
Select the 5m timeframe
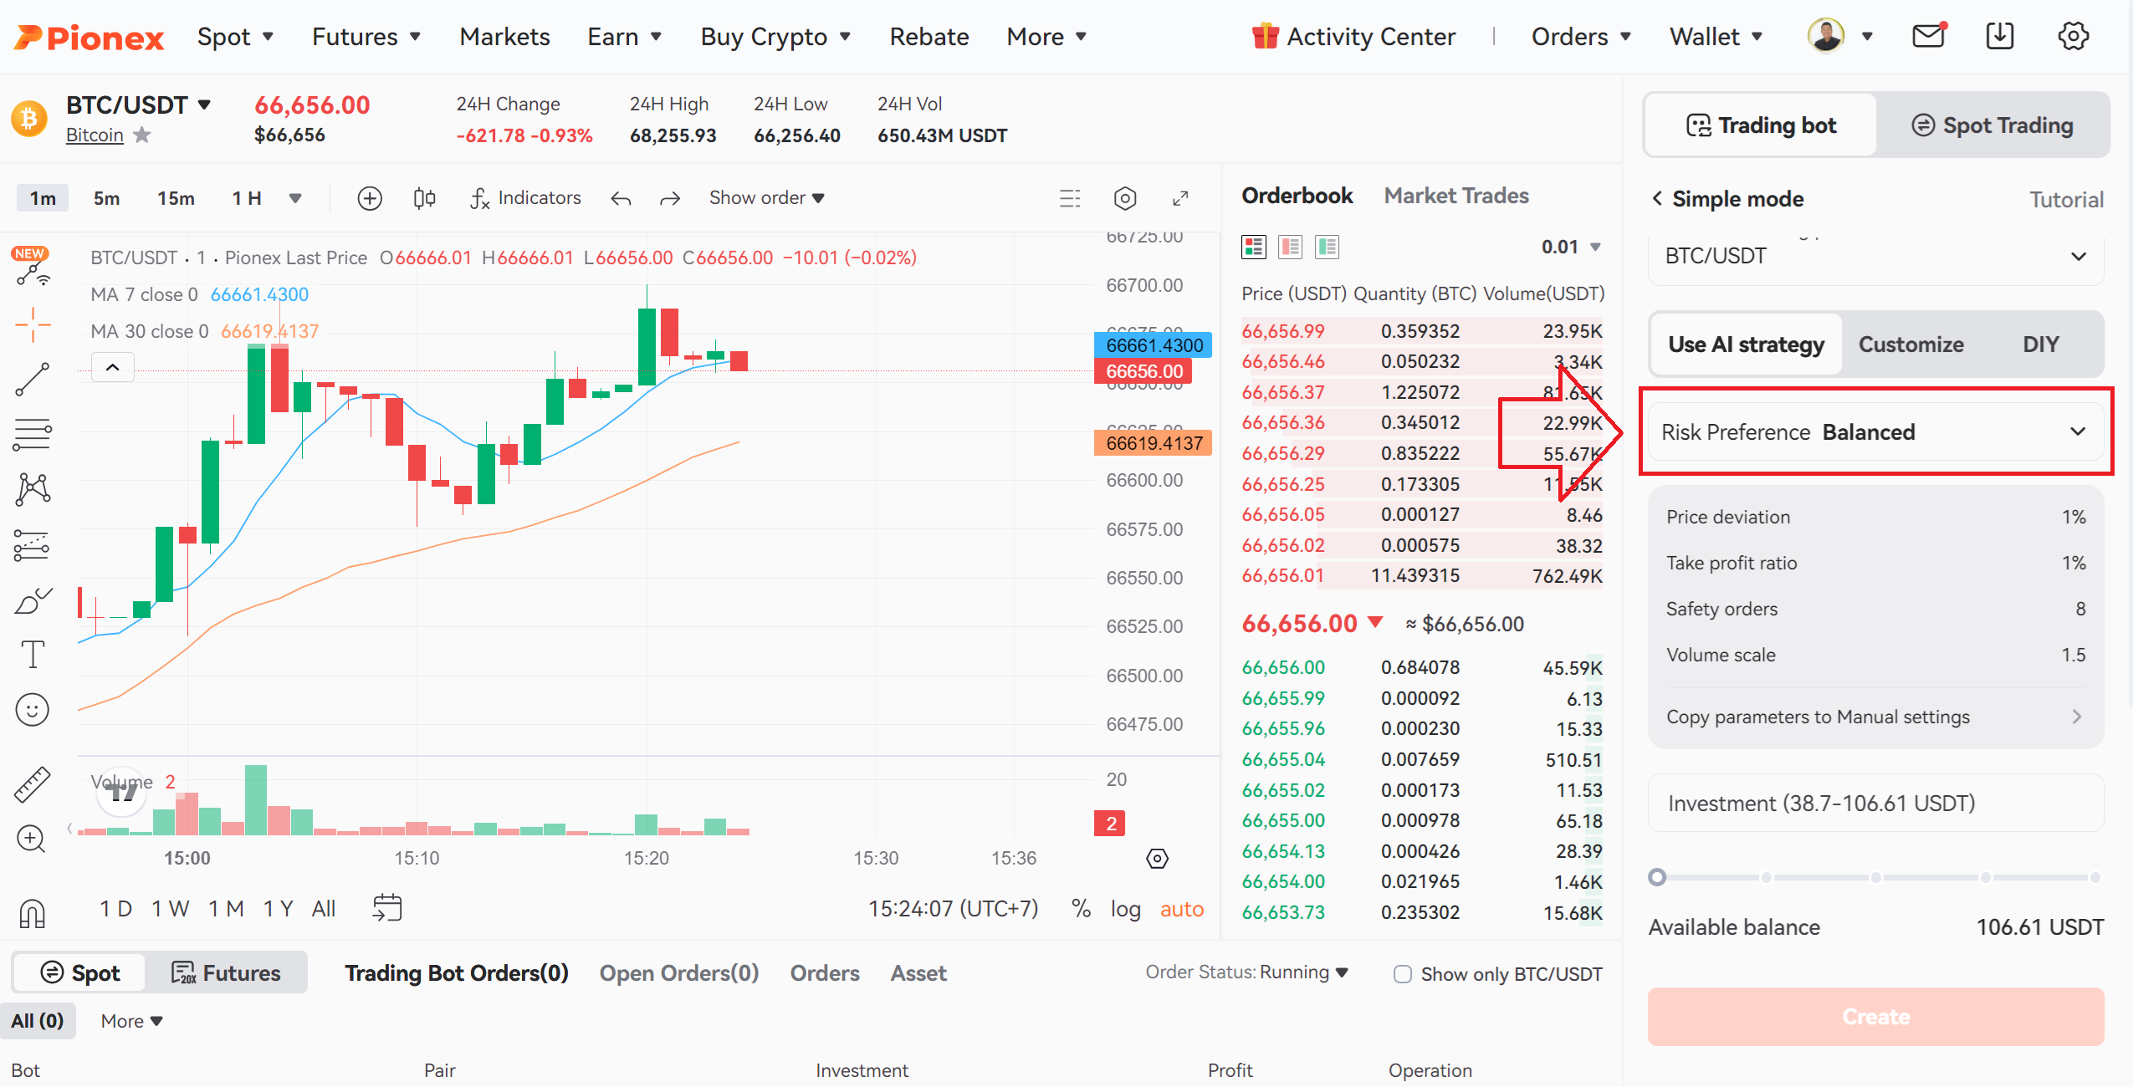click(106, 198)
